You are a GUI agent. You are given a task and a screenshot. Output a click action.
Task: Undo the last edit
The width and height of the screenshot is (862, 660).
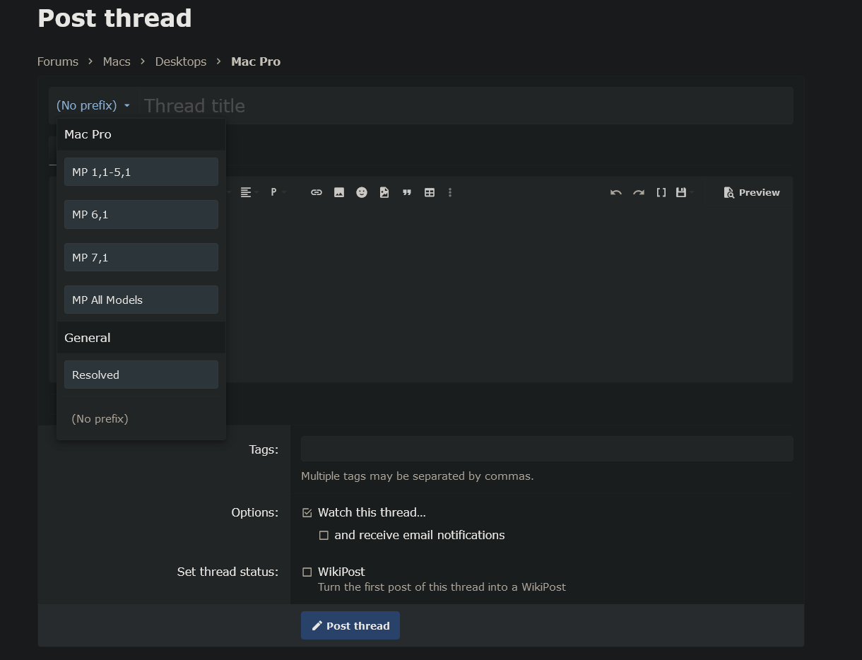coord(616,192)
